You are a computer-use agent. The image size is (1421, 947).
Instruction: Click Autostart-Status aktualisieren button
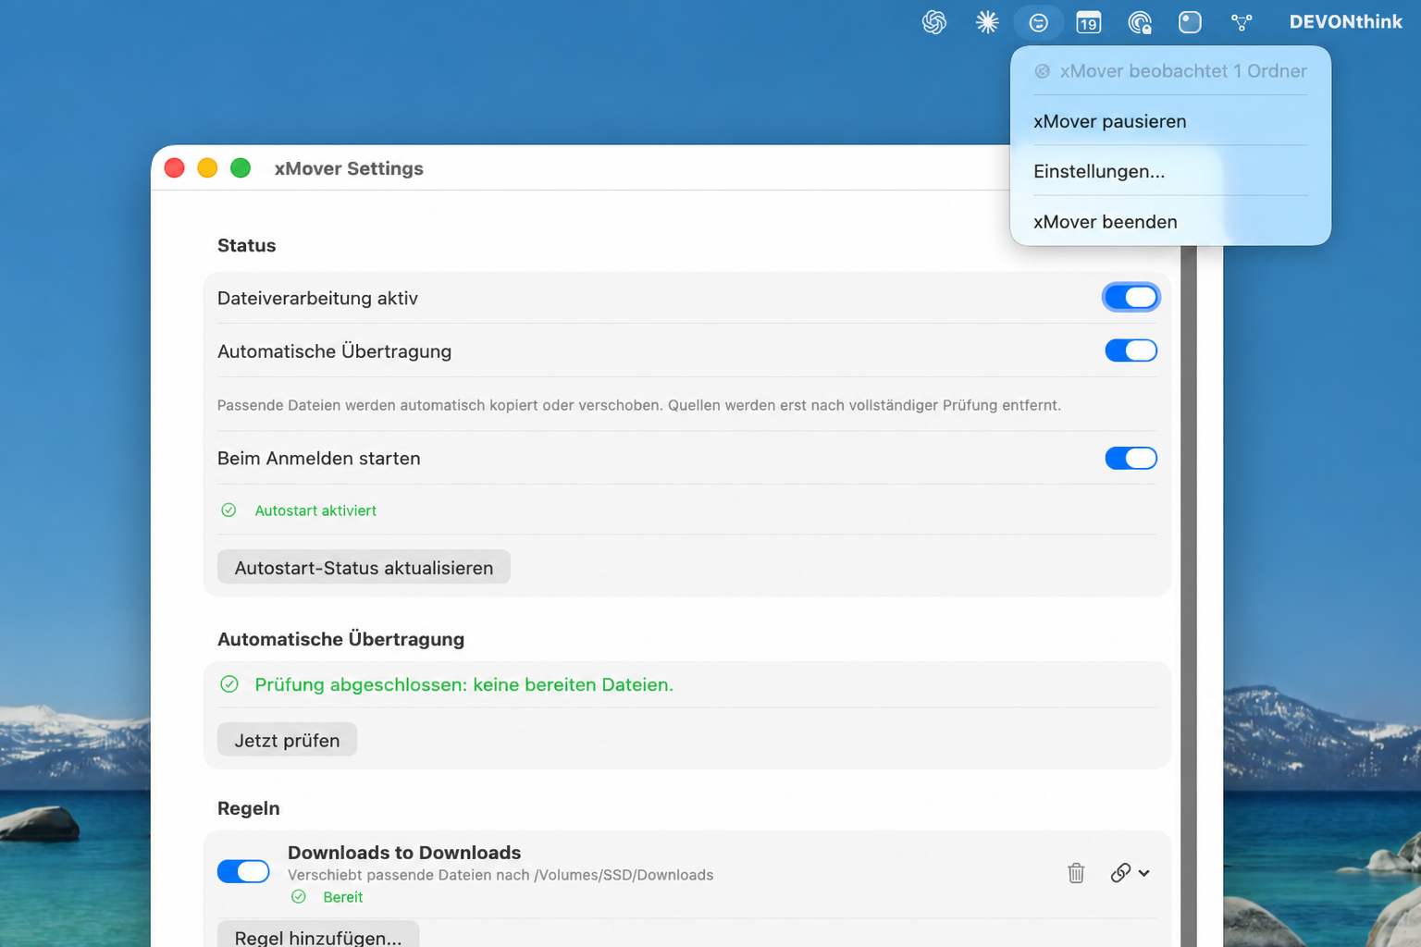point(364,568)
